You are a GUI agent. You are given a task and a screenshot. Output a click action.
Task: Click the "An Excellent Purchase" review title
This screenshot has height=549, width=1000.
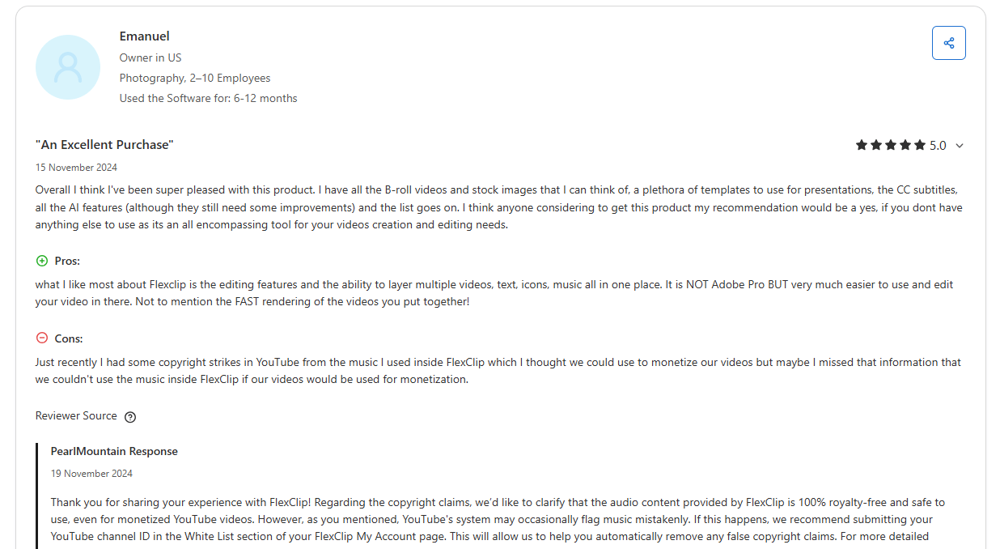(104, 145)
